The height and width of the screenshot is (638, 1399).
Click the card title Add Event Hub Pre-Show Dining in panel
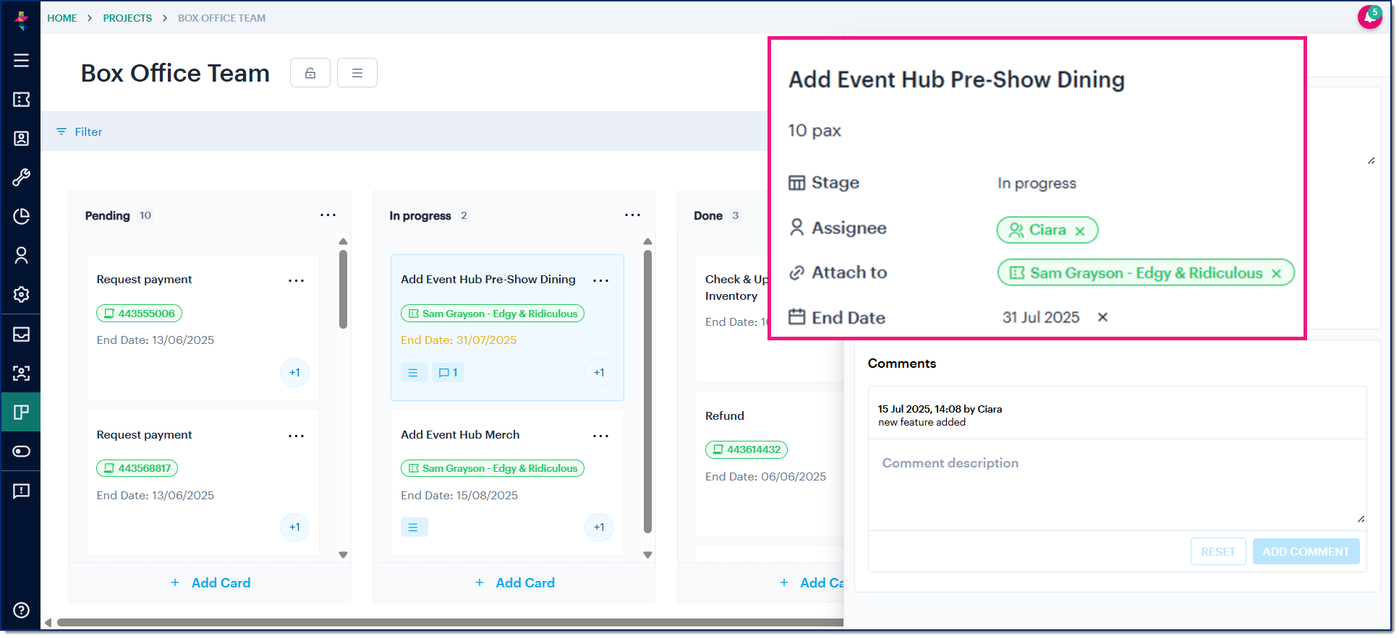(x=956, y=79)
